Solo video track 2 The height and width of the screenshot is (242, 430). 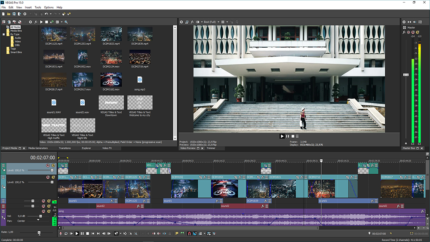[x=53, y=178]
